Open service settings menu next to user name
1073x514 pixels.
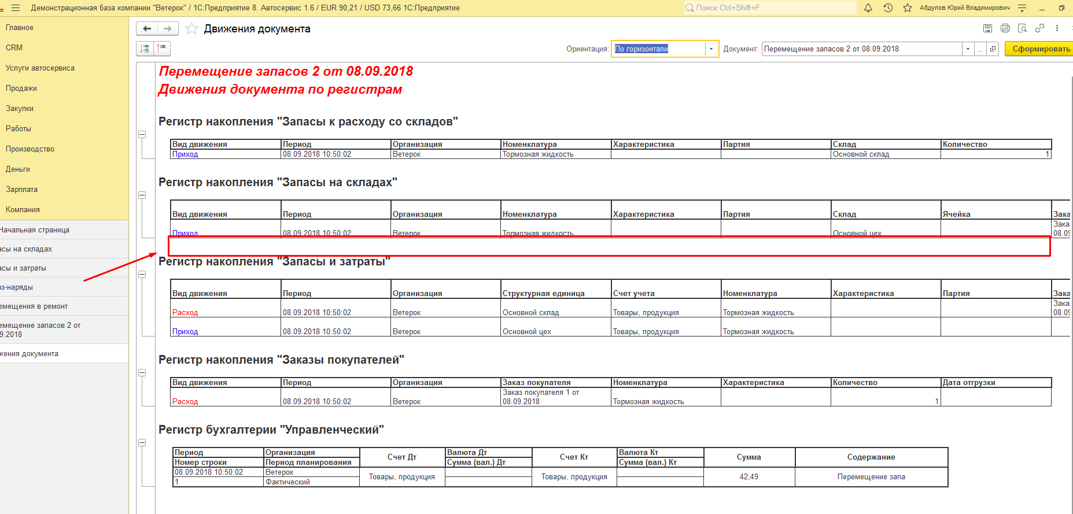[1022, 8]
